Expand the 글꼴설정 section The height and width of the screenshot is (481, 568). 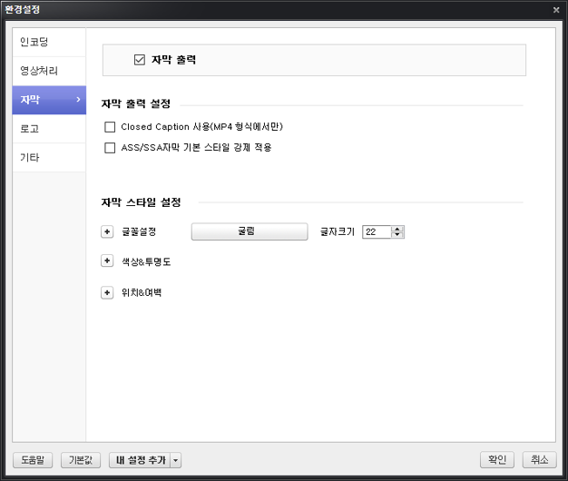[x=107, y=231]
